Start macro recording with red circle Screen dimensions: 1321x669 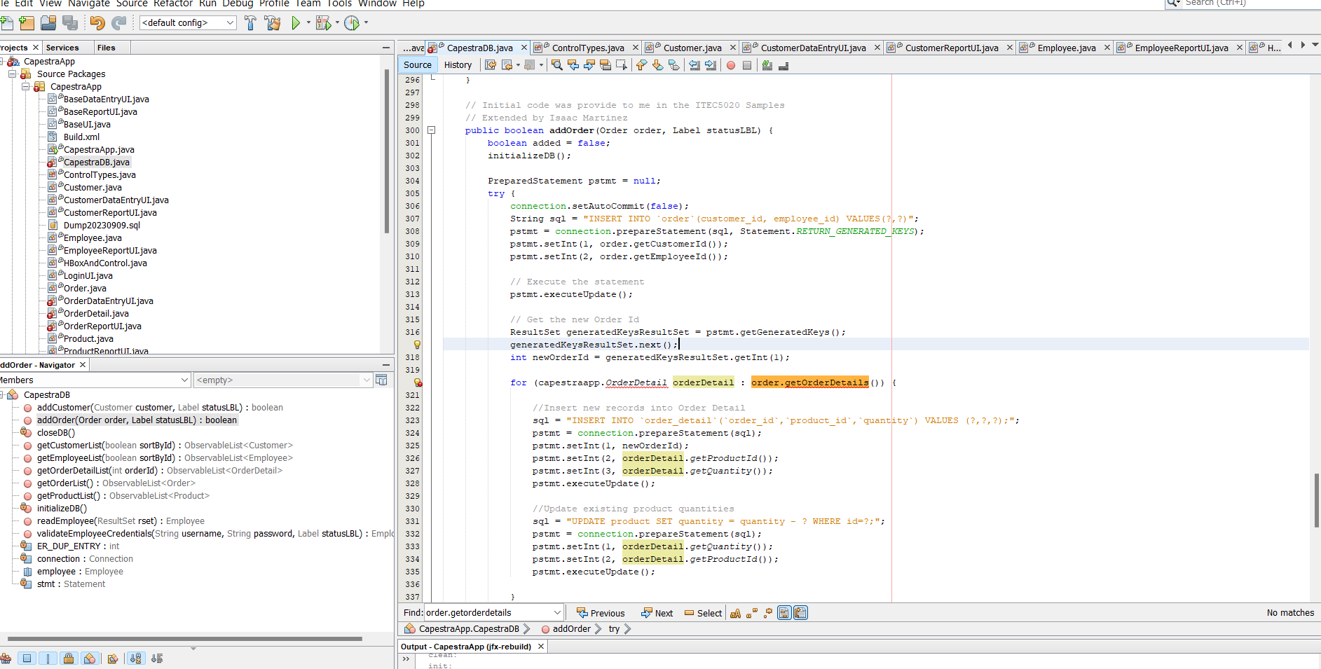(x=731, y=65)
